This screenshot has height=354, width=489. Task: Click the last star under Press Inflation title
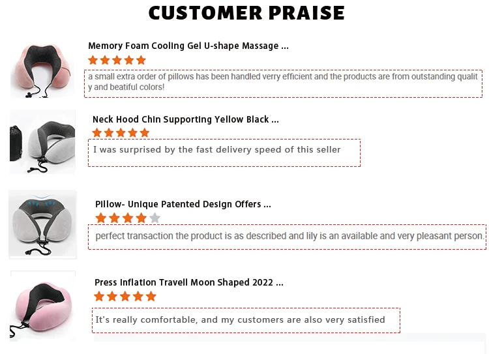coord(151,297)
